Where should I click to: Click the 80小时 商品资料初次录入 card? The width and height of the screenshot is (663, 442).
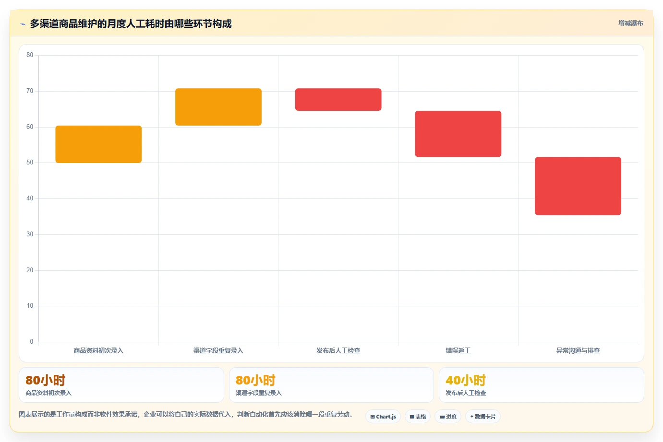coord(121,385)
